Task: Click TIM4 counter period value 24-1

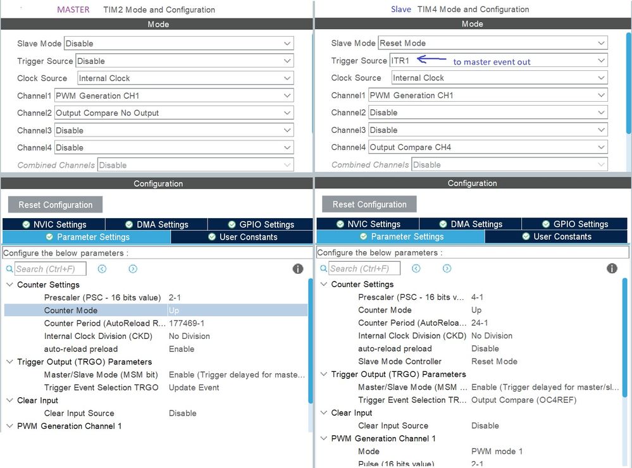Action: click(x=480, y=323)
